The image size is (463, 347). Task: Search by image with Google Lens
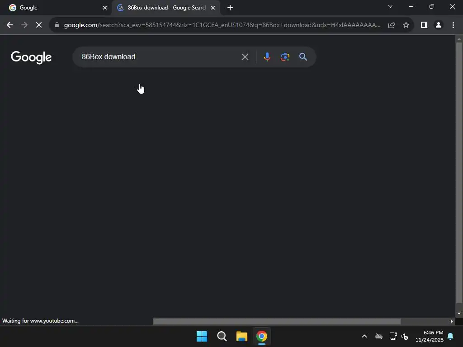click(x=285, y=57)
